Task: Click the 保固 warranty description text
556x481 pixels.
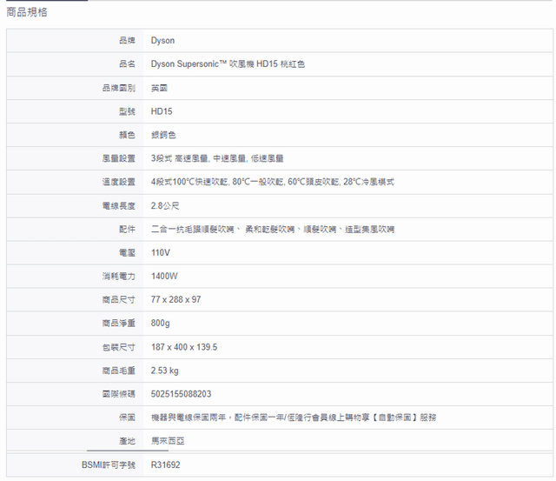Action: pyautogui.click(x=293, y=418)
